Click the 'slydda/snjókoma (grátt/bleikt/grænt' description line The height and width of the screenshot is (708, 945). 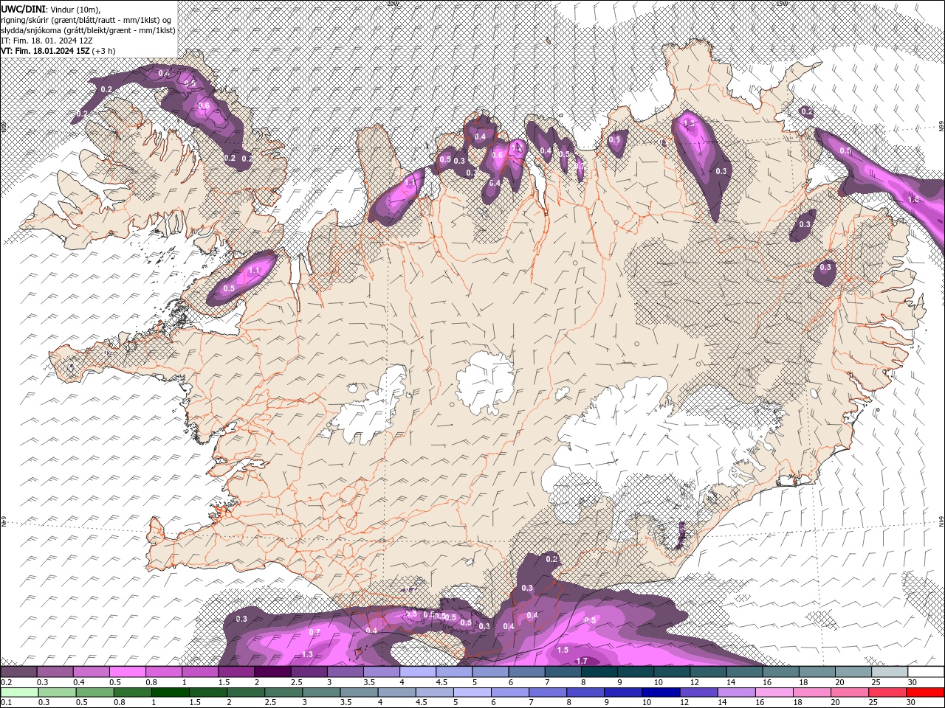88,29
